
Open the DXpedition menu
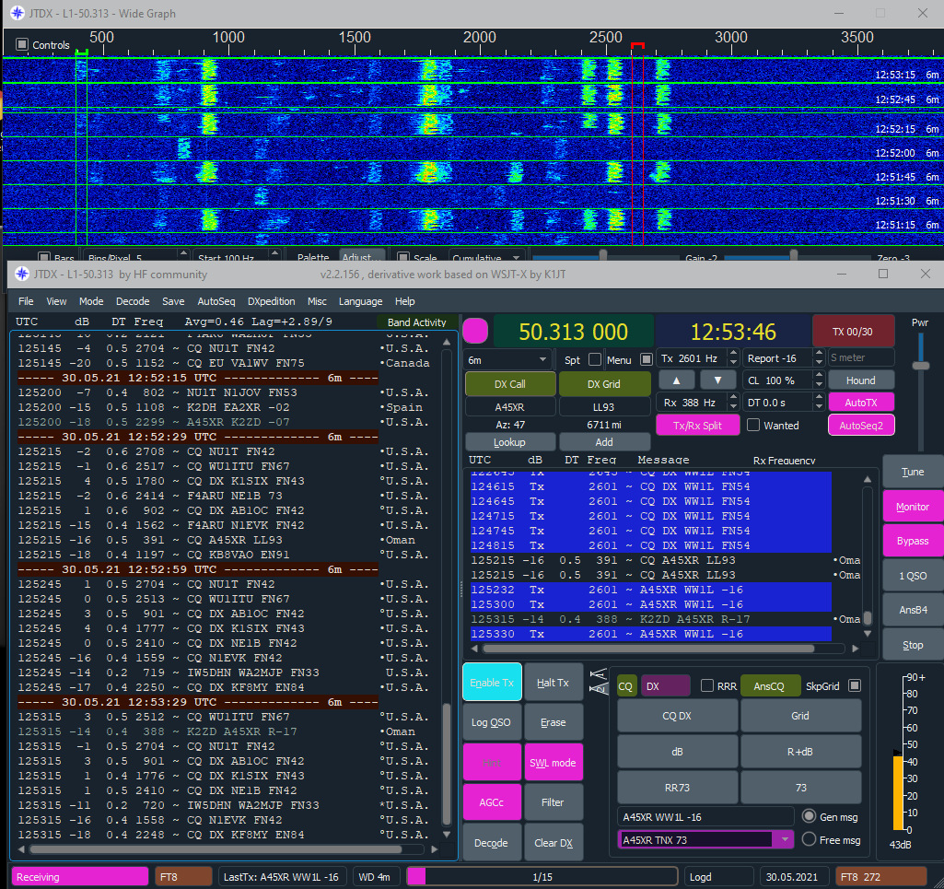271,301
